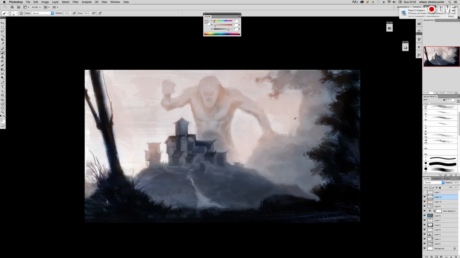The height and width of the screenshot is (258, 460).
Task: Launch Bridge from the application bar
Action: (x=12, y=7)
